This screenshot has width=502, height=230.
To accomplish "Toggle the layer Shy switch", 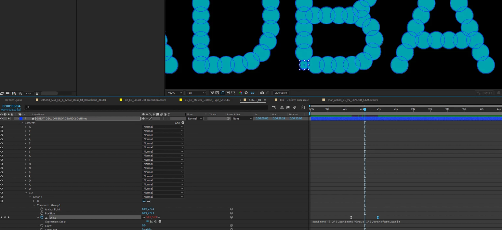I will (x=144, y=118).
